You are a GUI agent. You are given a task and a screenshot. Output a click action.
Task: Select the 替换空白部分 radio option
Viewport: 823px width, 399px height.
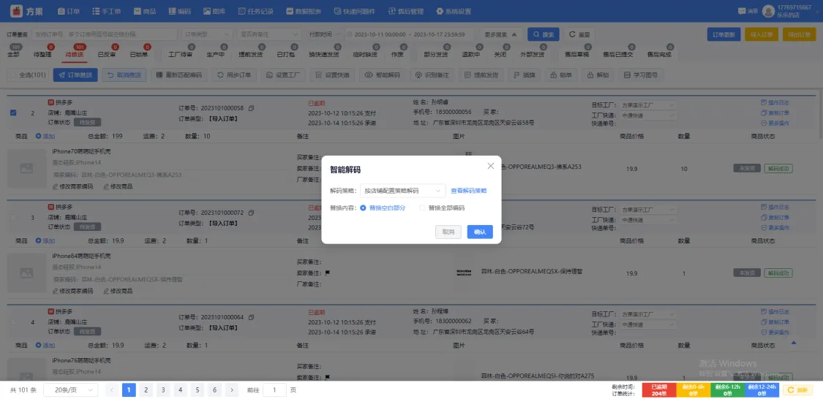(364, 208)
